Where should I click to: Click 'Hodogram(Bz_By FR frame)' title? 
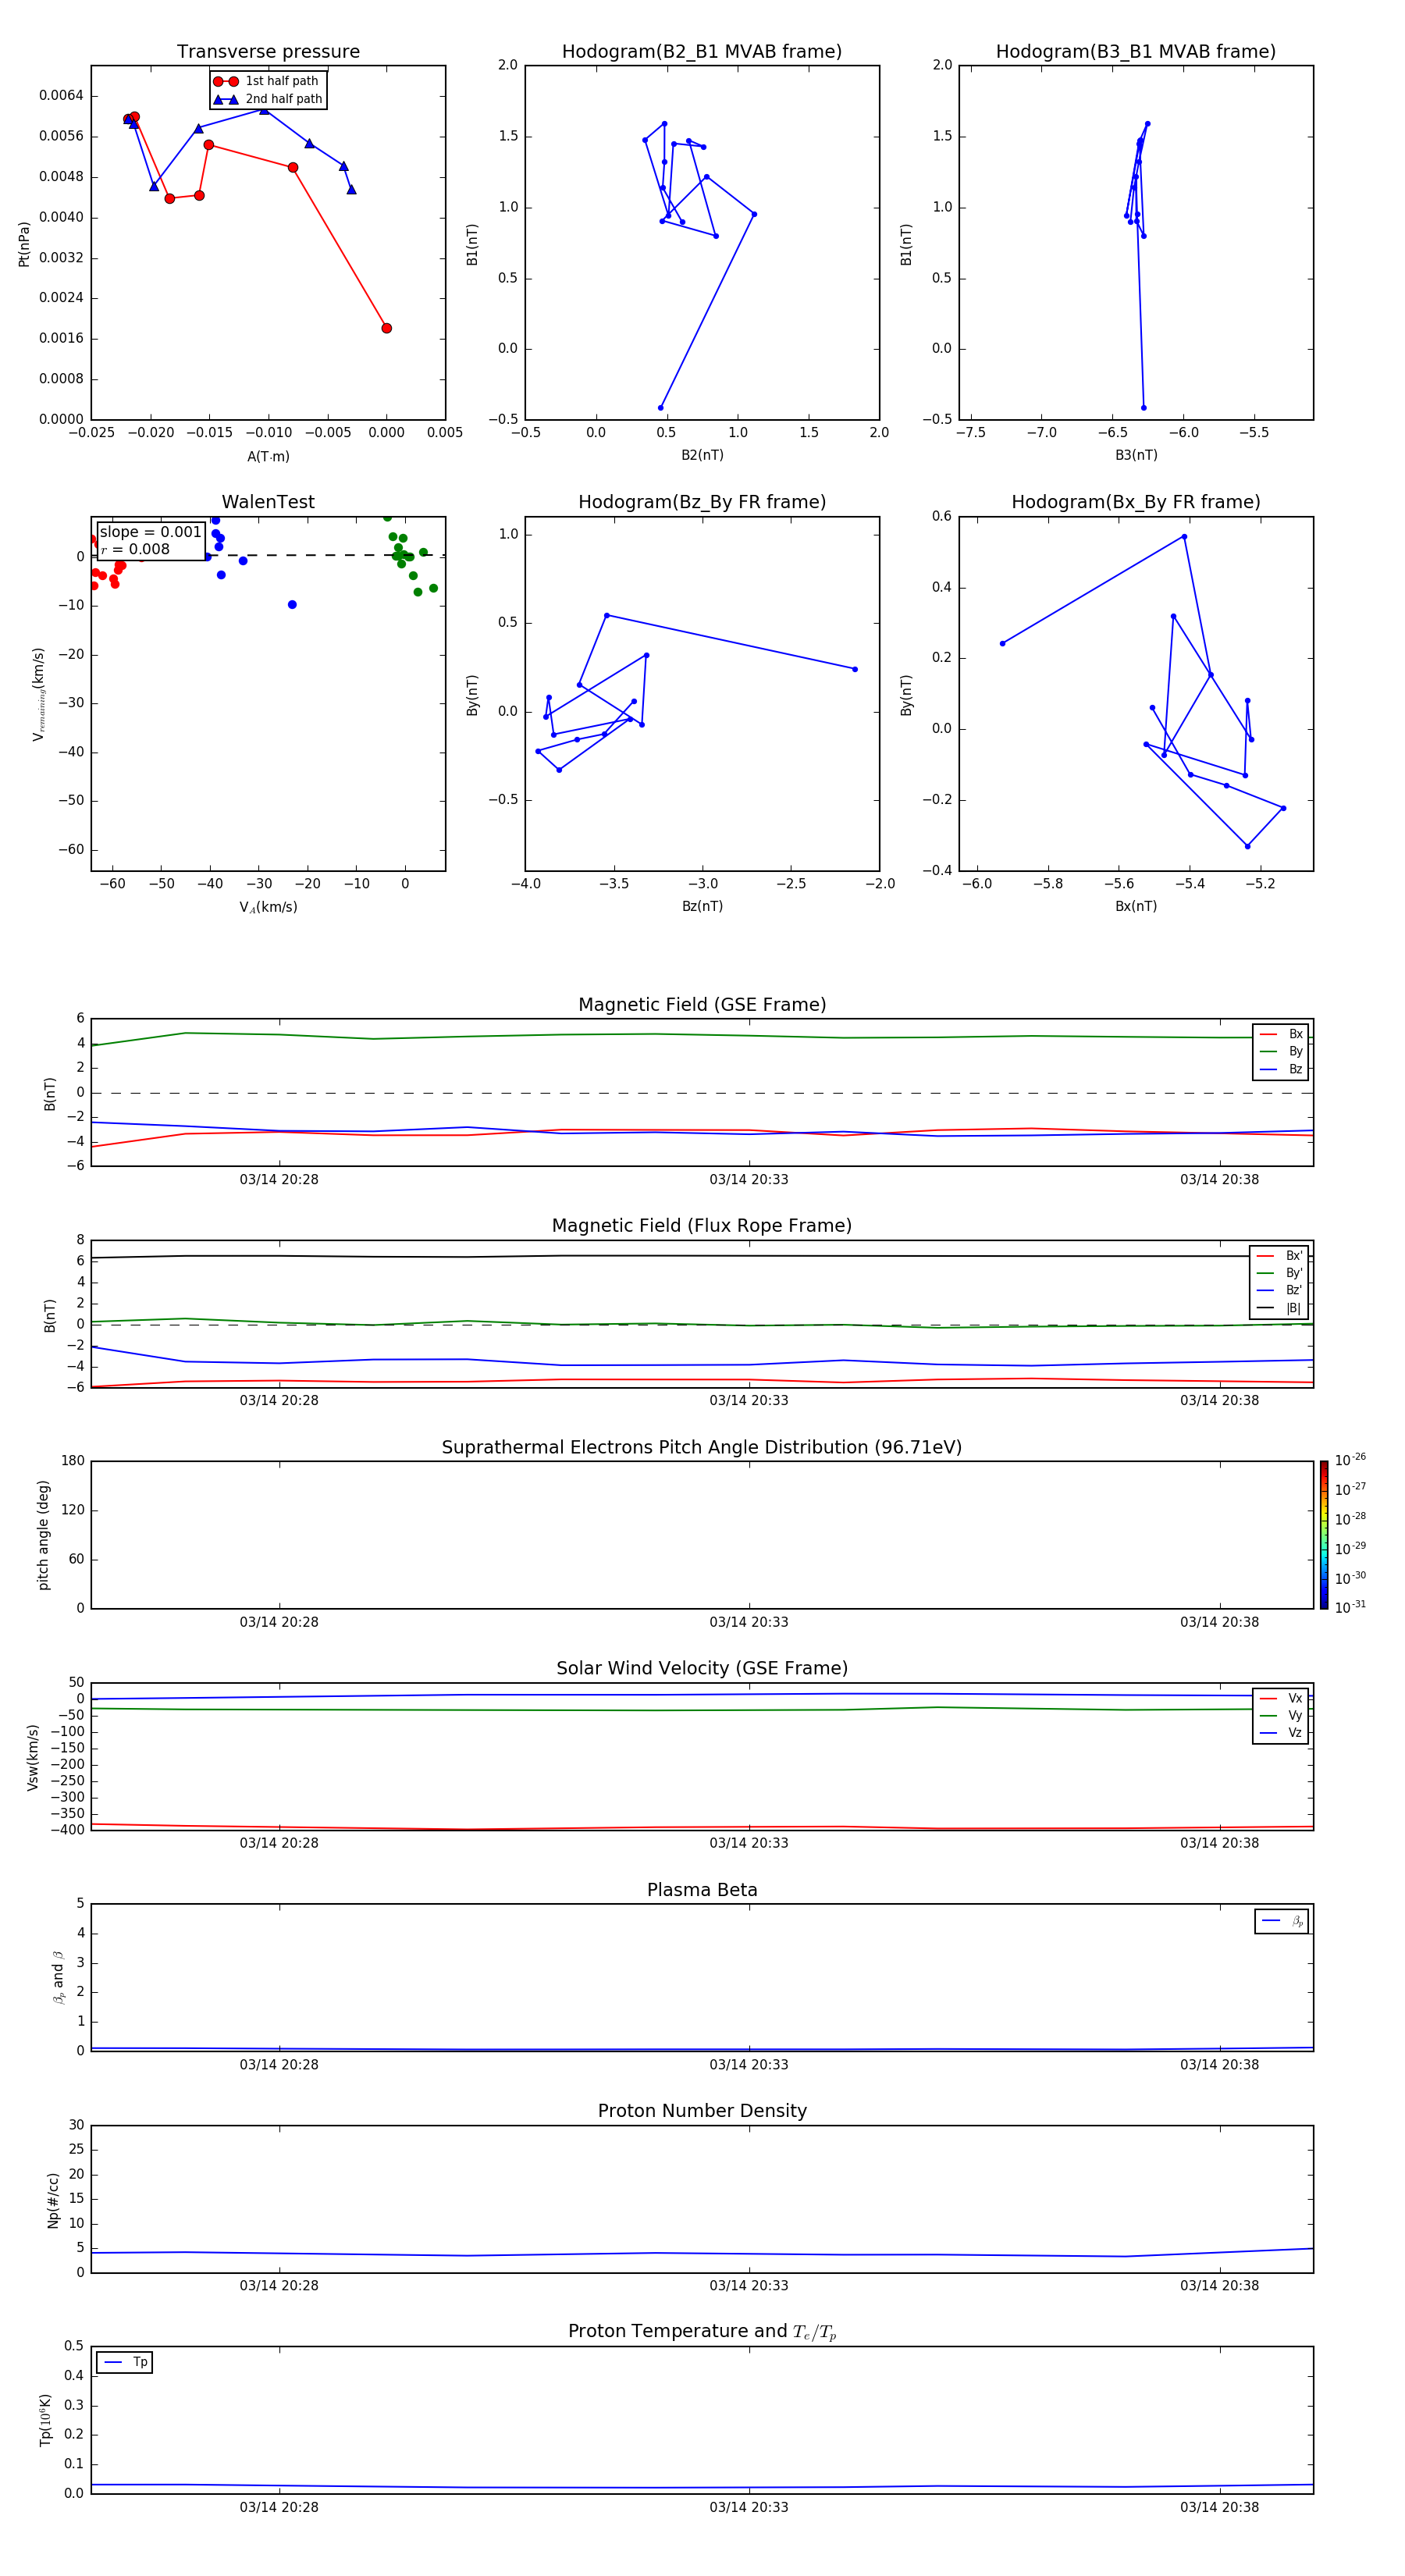click(702, 502)
